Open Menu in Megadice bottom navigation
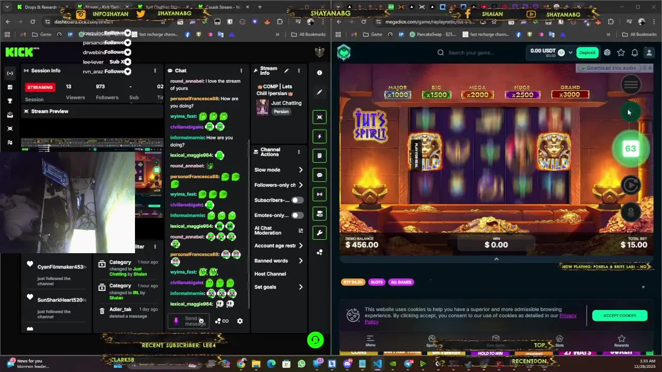The image size is (662, 372). click(x=370, y=341)
